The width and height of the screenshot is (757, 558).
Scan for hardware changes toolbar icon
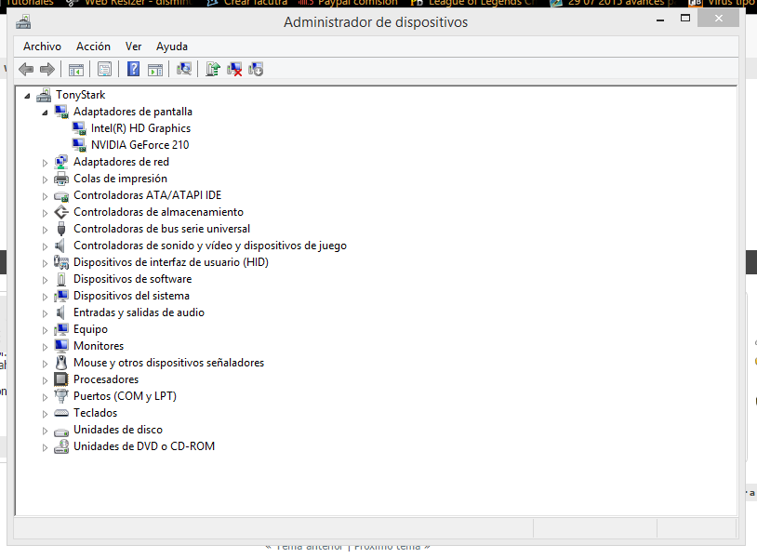click(184, 70)
